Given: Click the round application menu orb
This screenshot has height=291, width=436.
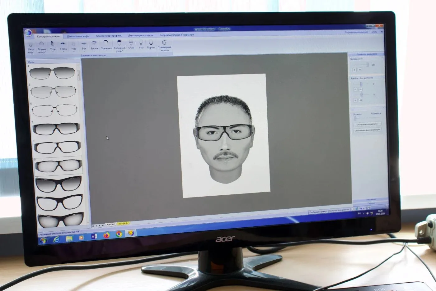Looking at the screenshot, I should (x=28, y=33).
